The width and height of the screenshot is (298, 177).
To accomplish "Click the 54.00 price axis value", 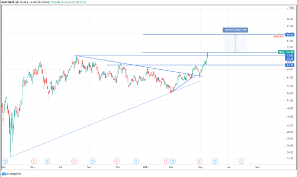I will click(x=290, y=93).
